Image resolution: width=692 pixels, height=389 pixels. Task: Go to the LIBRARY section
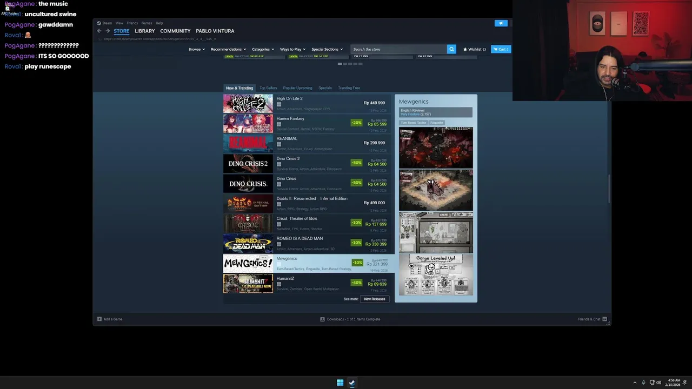144,31
